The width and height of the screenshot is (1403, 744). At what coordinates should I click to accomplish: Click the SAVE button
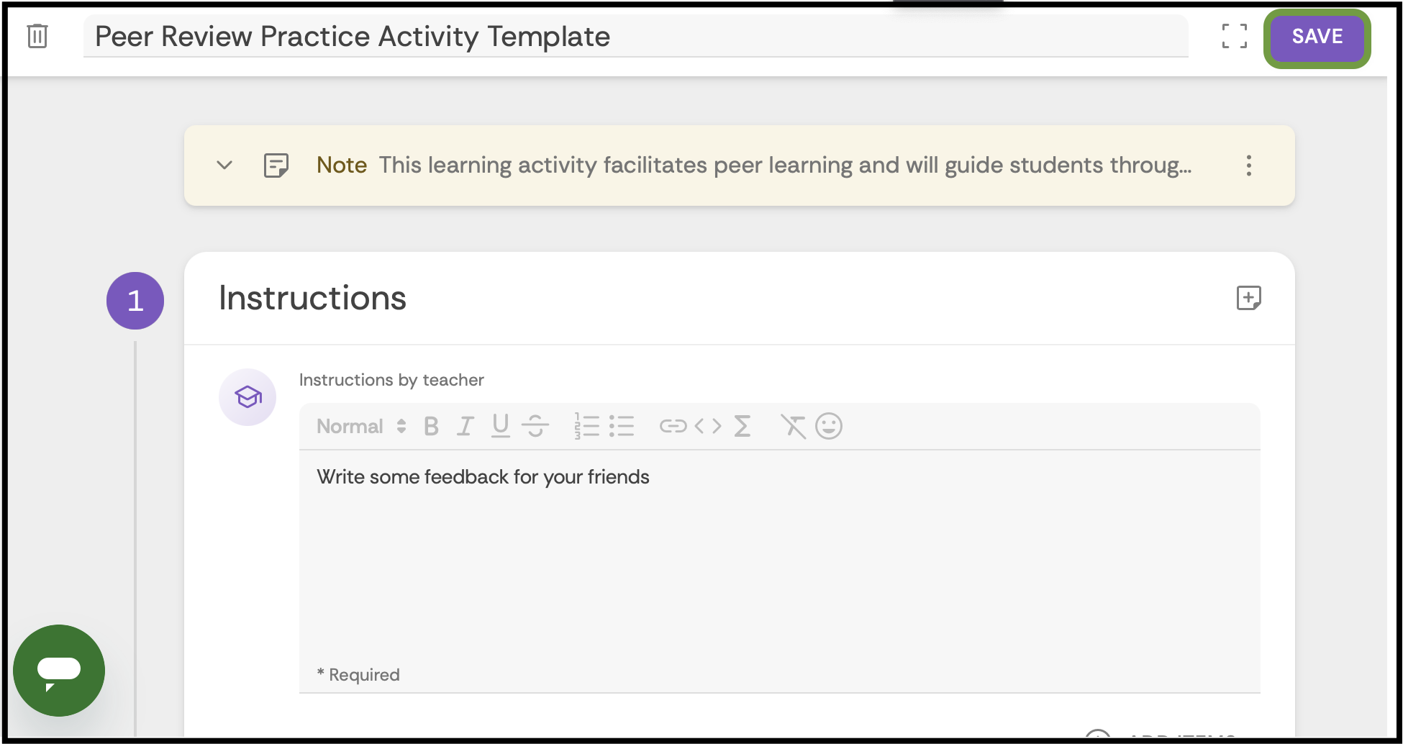point(1317,37)
